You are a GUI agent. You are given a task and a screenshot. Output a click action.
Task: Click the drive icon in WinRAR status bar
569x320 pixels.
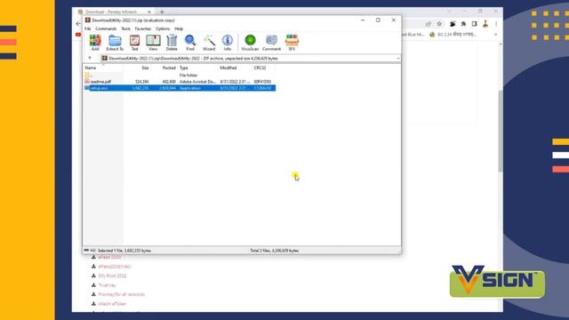(87, 251)
